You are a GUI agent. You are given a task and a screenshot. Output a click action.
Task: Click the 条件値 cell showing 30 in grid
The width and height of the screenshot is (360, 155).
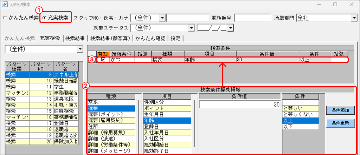click(268, 60)
